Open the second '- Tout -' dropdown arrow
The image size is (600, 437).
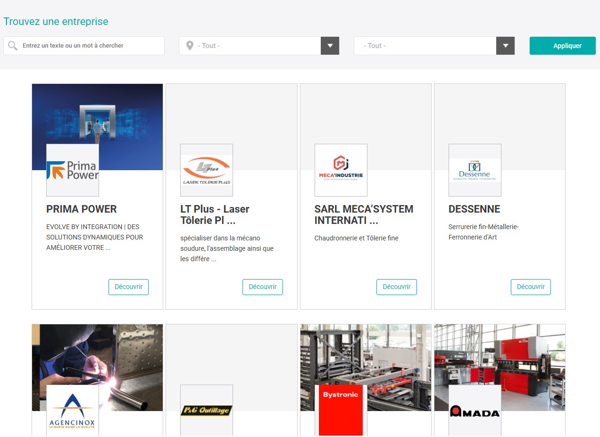coord(505,46)
